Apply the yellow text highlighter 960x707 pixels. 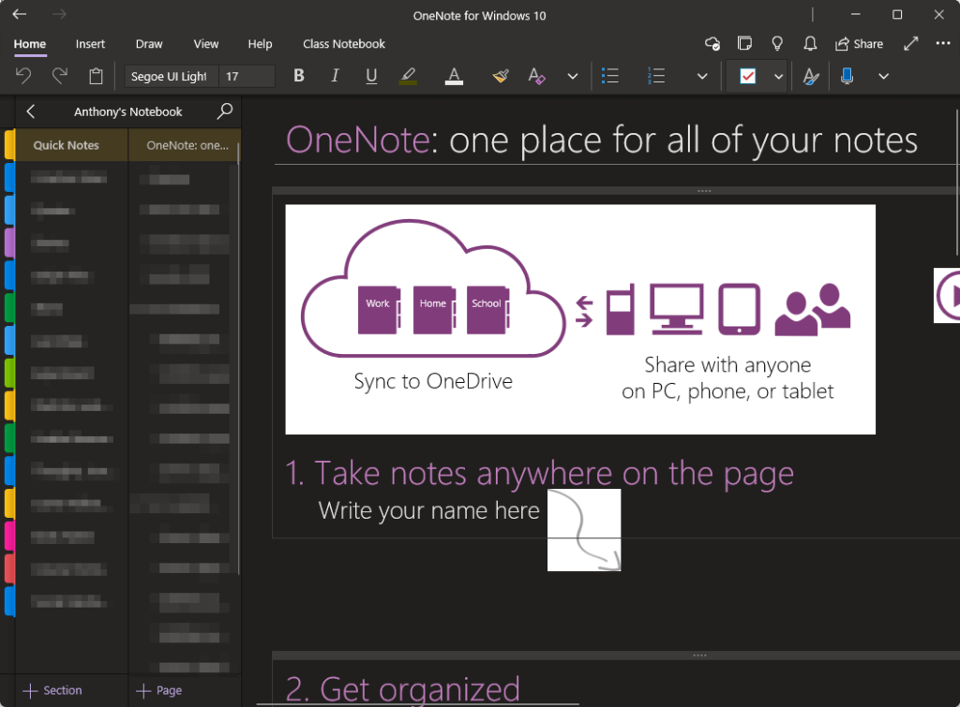(x=408, y=76)
